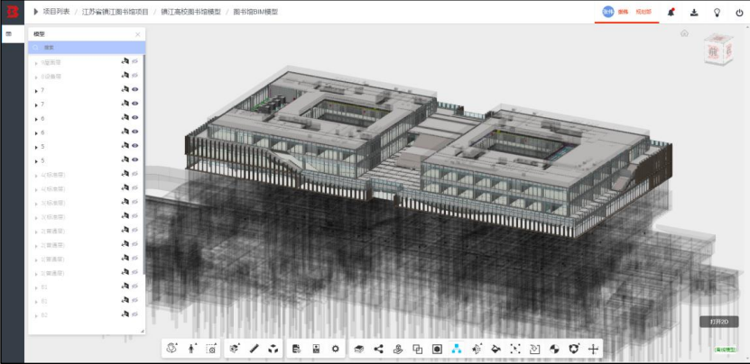The image size is (750, 364).
Task: Select the zoom window tool
Action: pyautogui.click(x=211, y=349)
